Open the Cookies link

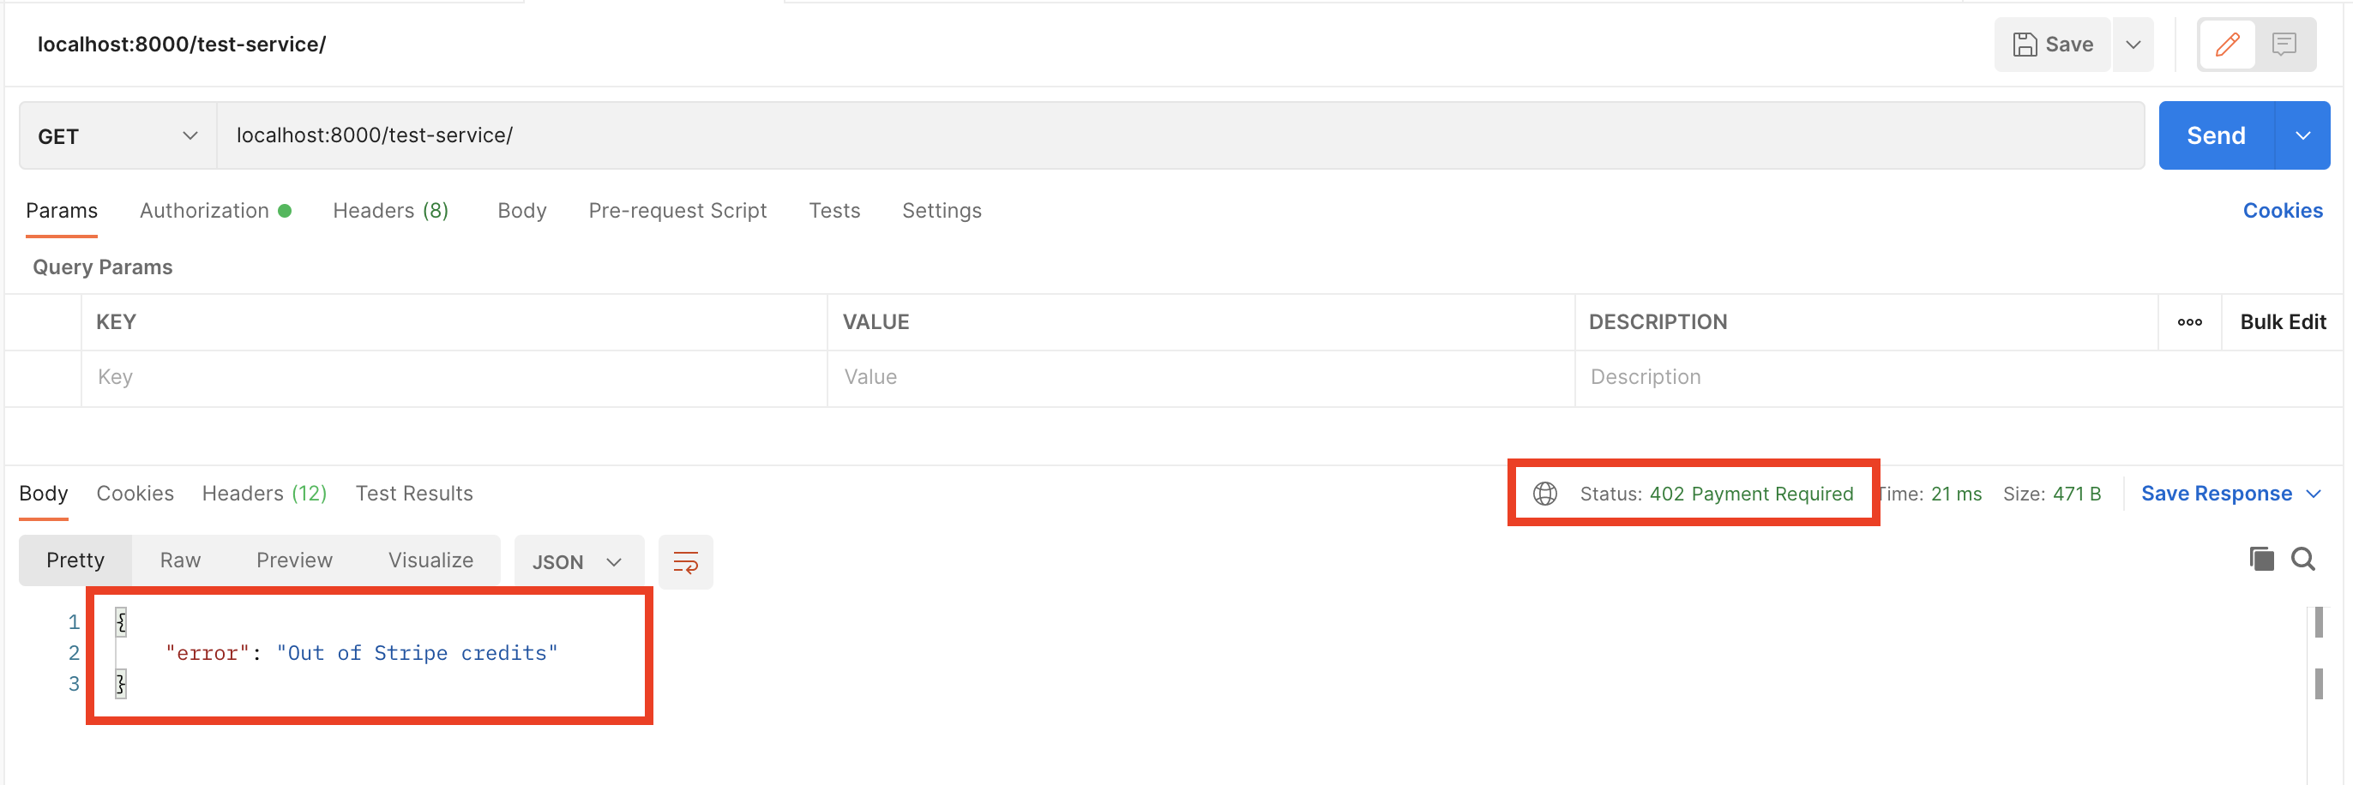click(x=2282, y=211)
